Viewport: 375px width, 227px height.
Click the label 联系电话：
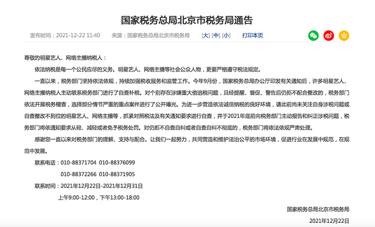click(47, 162)
